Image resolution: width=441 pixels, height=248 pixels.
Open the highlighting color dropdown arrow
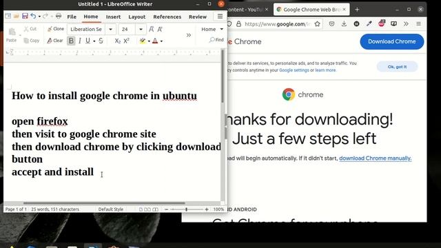tap(149, 41)
